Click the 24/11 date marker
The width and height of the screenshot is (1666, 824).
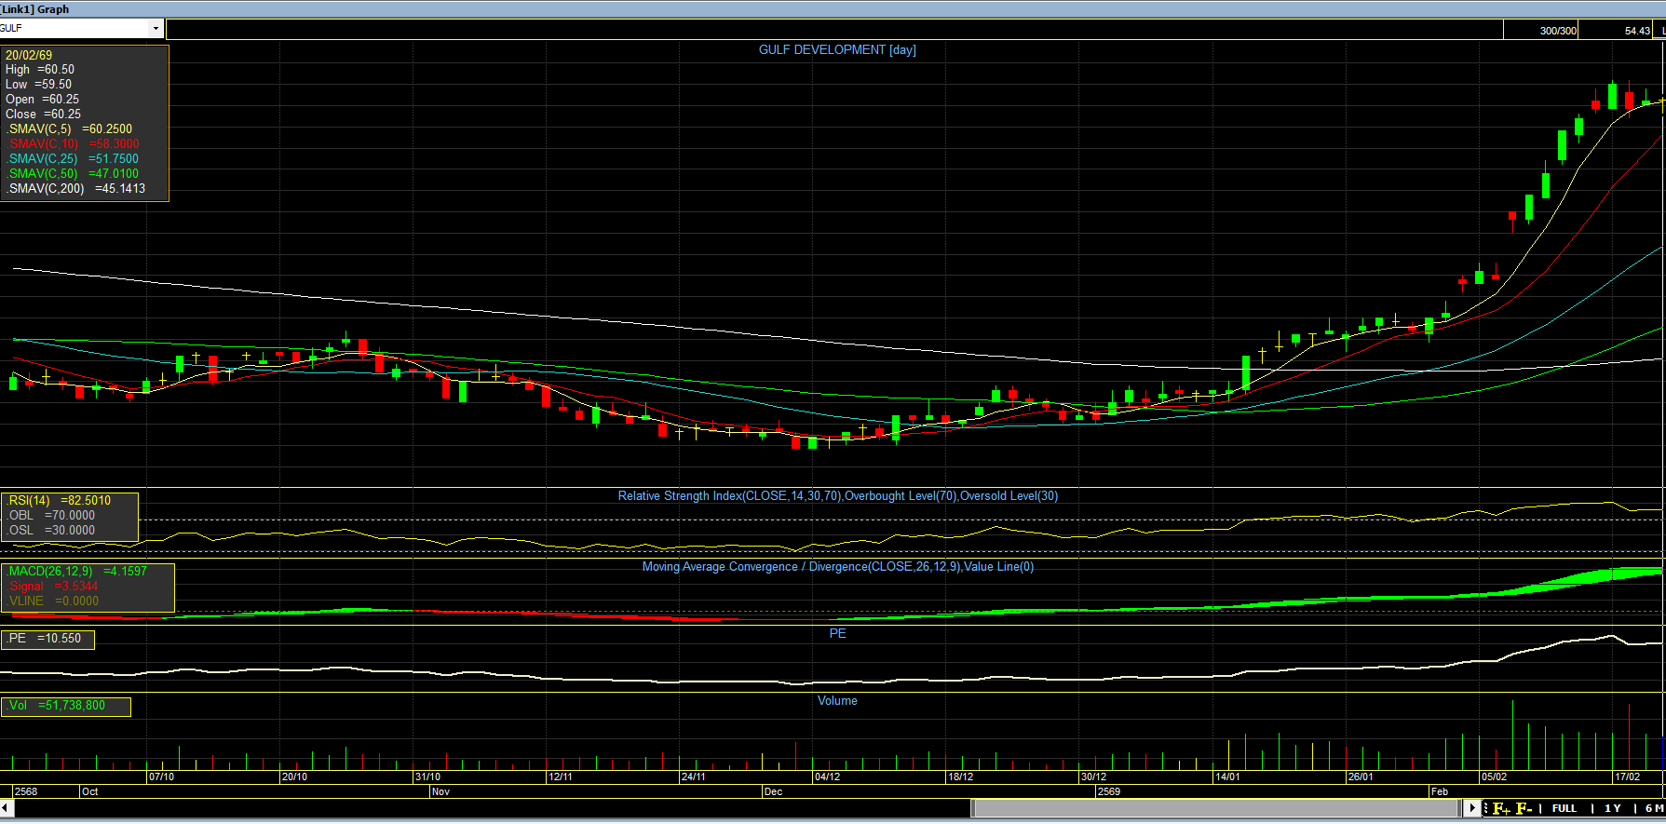(x=694, y=777)
